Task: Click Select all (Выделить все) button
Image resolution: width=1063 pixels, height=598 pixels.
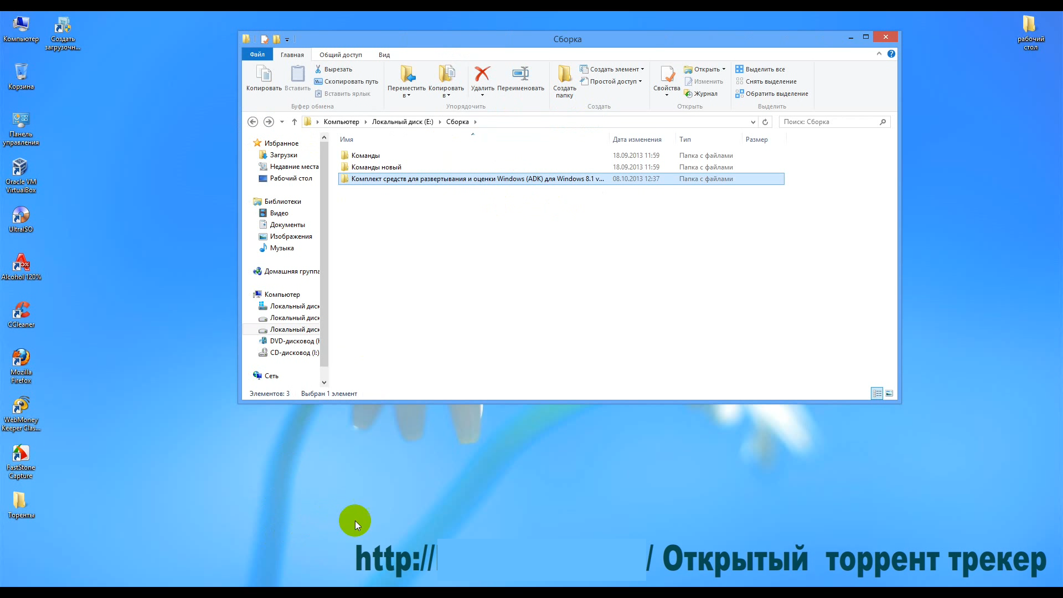Action: [760, 69]
